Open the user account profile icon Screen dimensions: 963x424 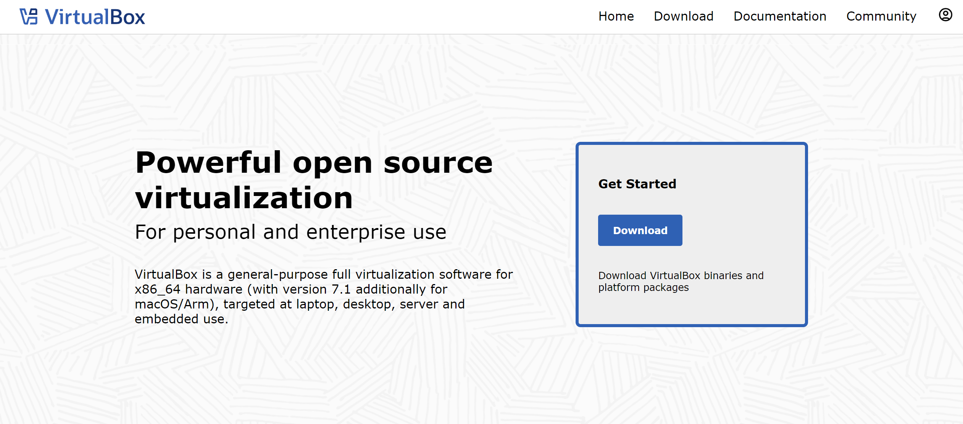point(945,15)
